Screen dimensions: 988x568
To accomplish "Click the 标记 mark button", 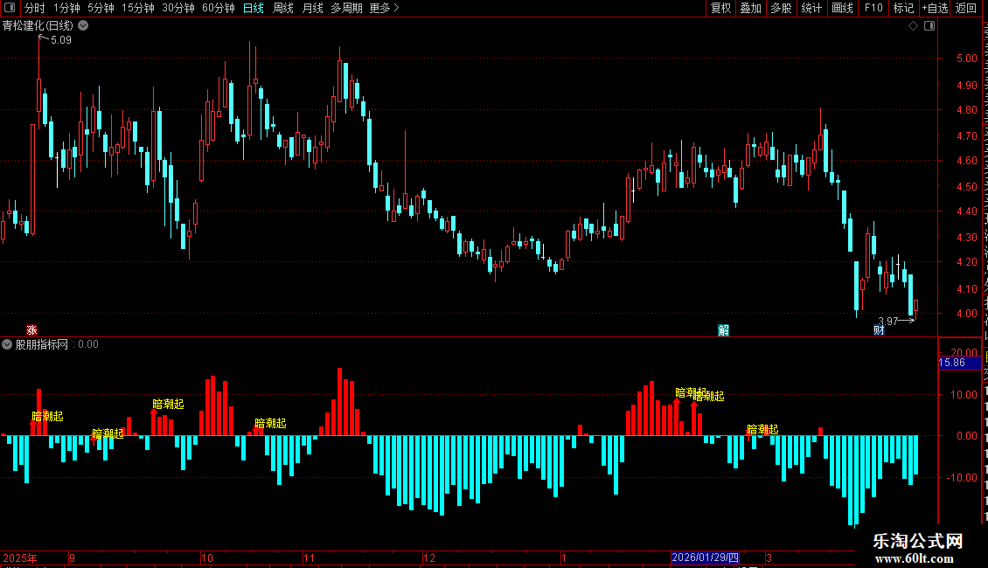I will pos(903,8).
